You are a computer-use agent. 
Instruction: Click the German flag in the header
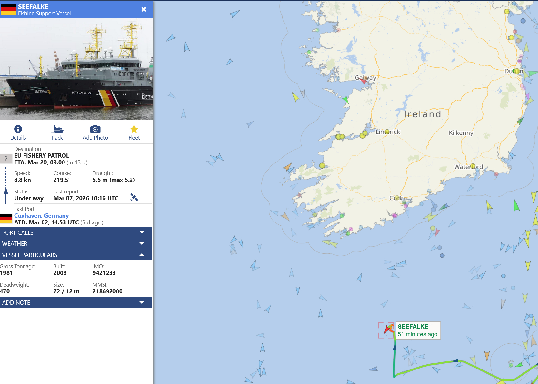pos(8,9)
